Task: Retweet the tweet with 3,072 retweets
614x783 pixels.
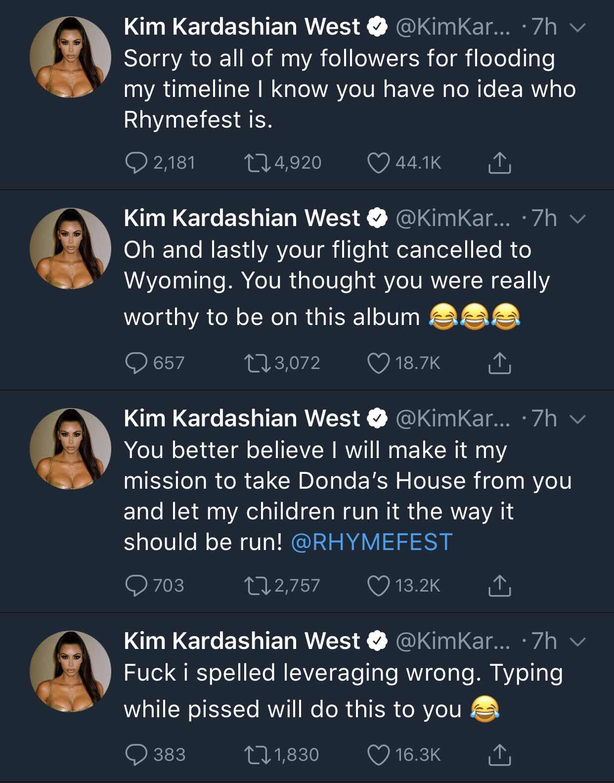Action: tap(258, 363)
